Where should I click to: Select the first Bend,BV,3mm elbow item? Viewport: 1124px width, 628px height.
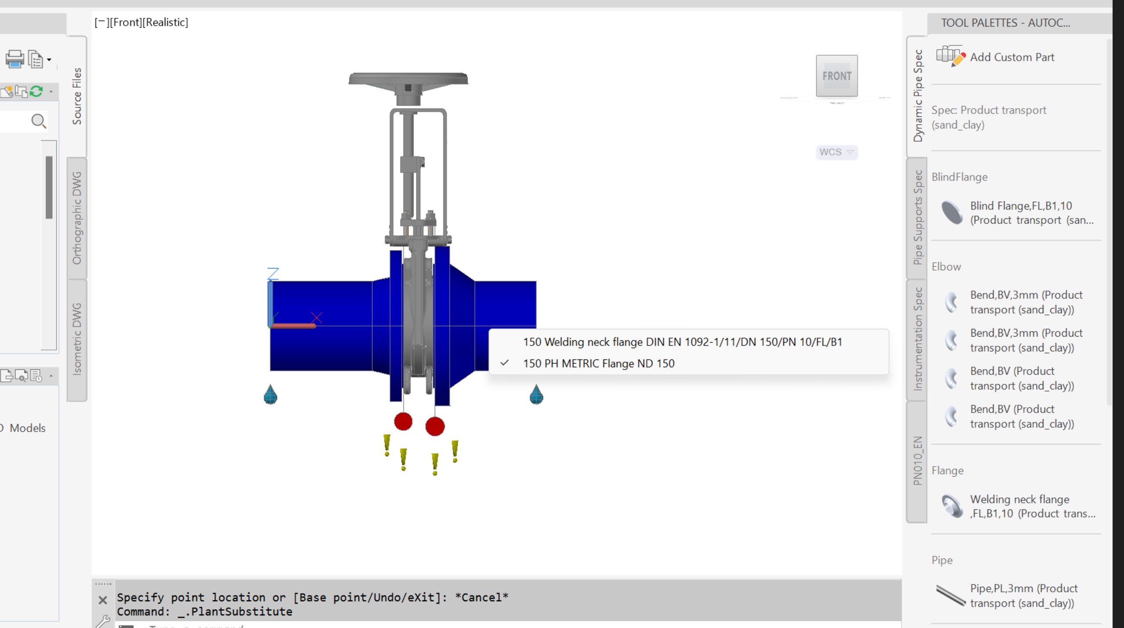[1025, 302]
